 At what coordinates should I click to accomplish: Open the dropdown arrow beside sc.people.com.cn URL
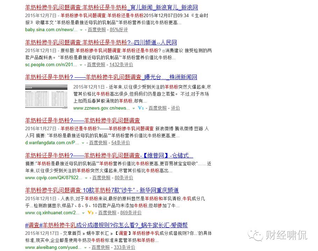pos(81,65)
